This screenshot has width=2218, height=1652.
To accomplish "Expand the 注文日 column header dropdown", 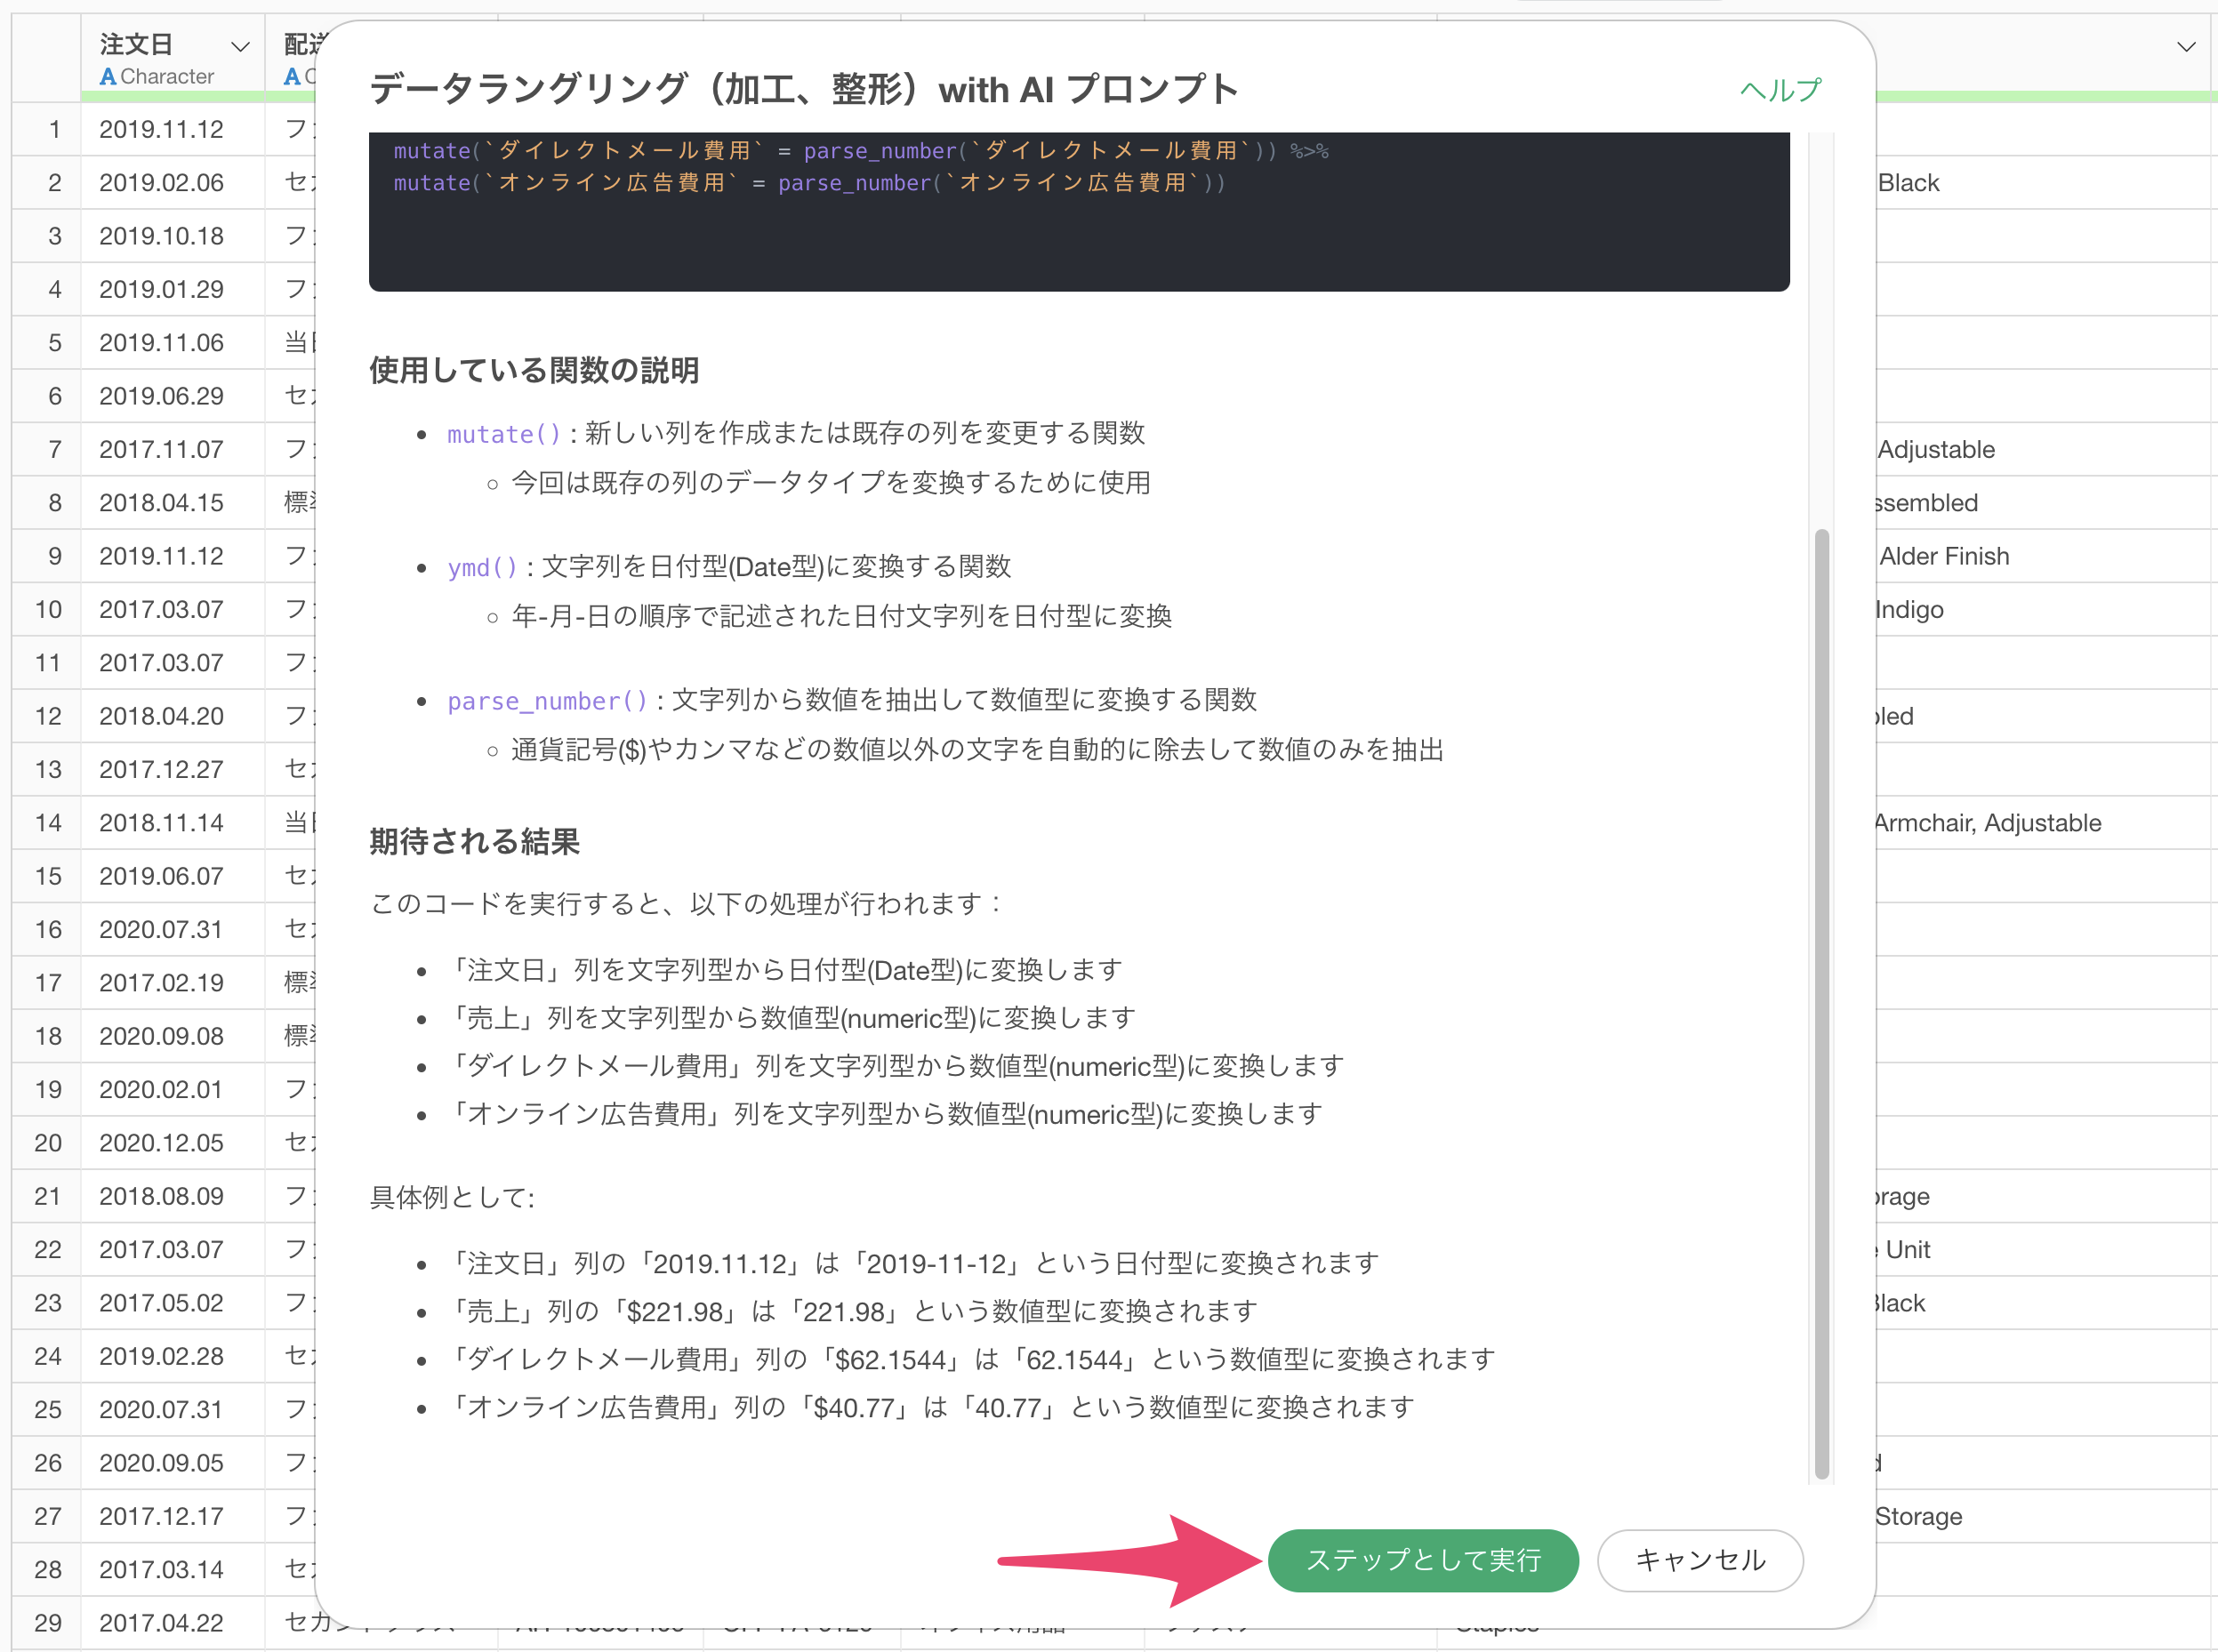I will (240, 46).
